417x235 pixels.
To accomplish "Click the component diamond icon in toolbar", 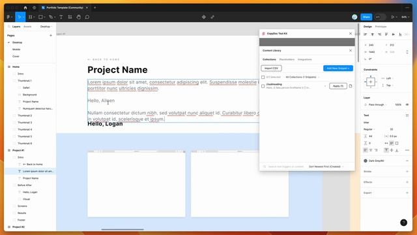I will pyautogui.click(x=204, y=17).
